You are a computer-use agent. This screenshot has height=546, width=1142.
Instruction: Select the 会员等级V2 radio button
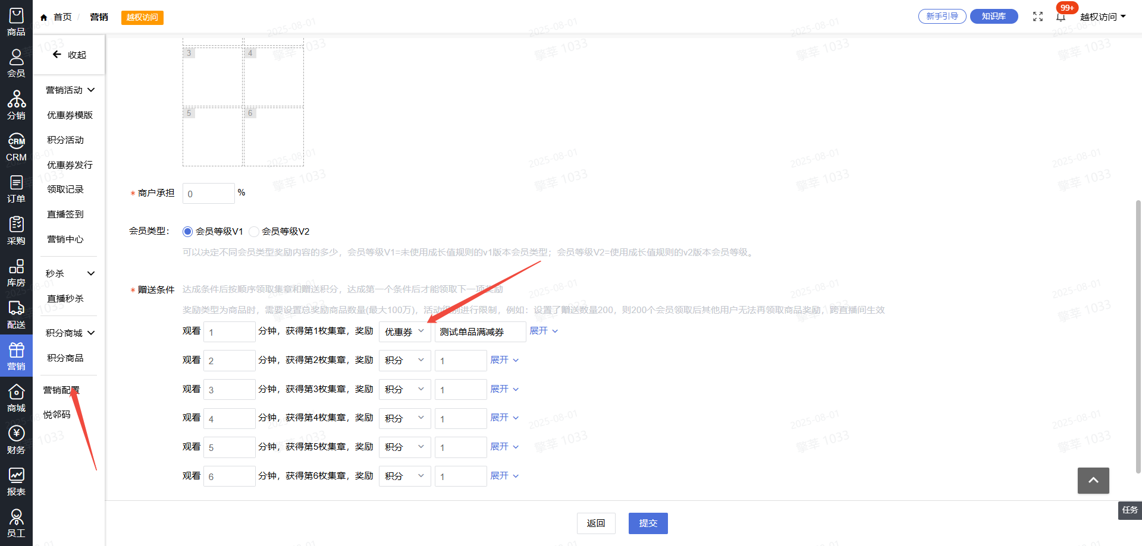[x=254, y=232]
